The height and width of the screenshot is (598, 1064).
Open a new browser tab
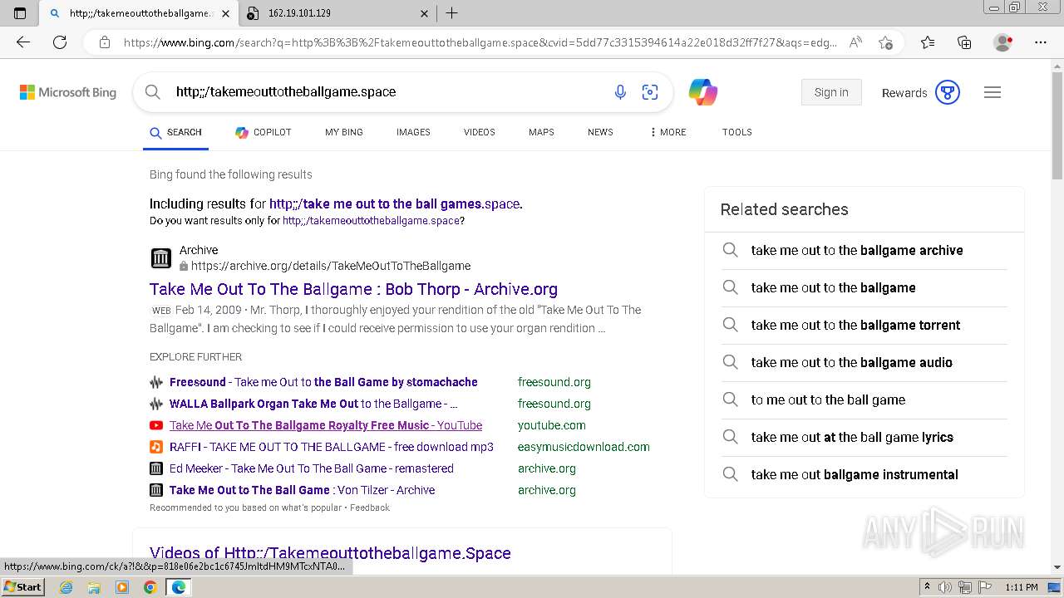coord(451,13)
